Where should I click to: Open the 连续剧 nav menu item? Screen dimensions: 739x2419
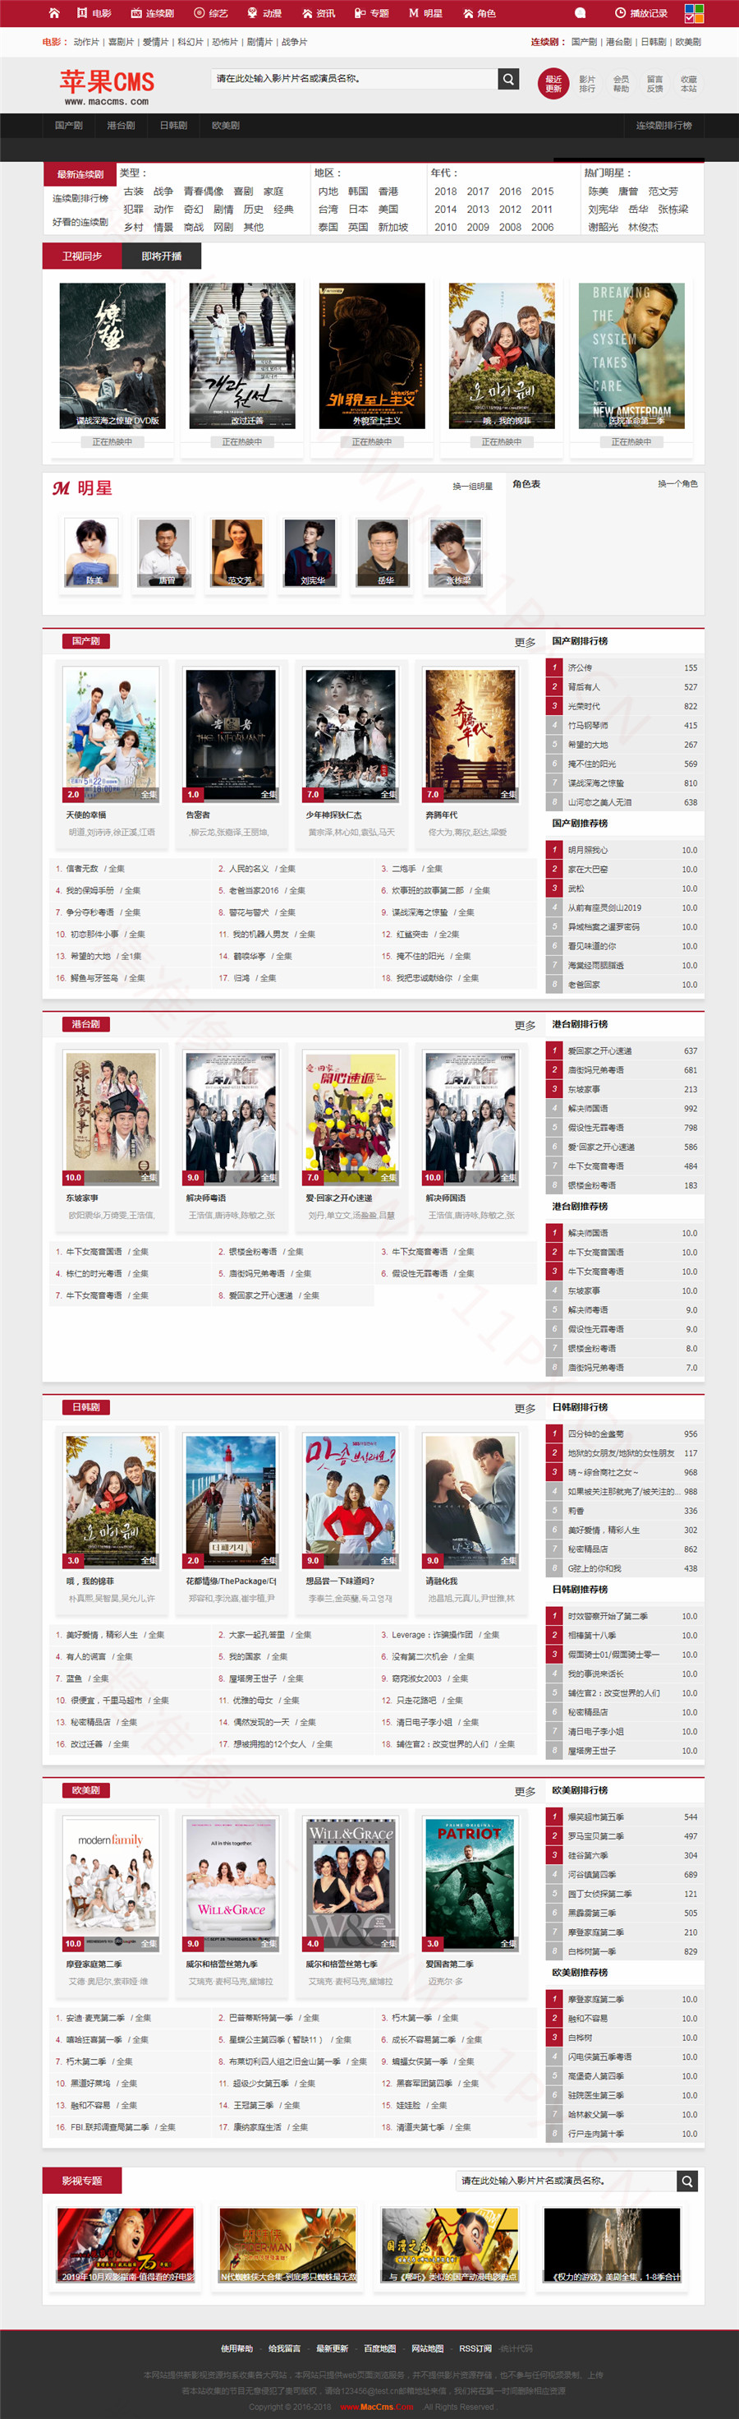coord(152,13)
